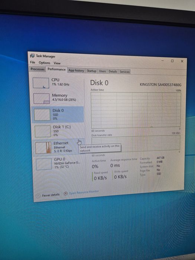Viewport: 195px width, 260px height.
Task: Click the GPU 0 mini graph
Action: (44, 164)
